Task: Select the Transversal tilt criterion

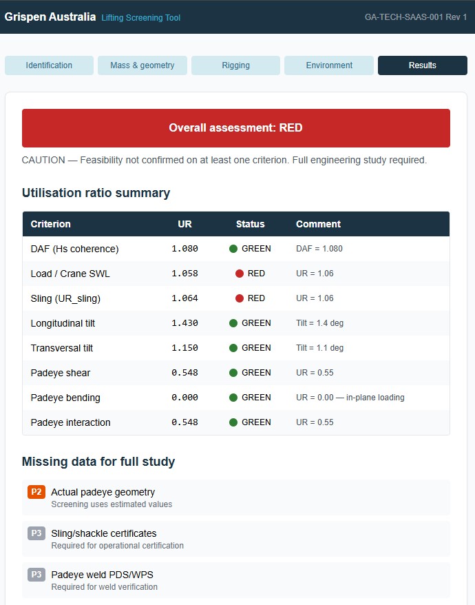Action: click(62, 348)
